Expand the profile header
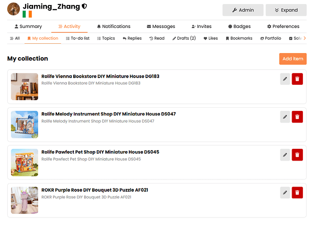The height and width of the screenshot is (225, 312). [x=286, y=10]
